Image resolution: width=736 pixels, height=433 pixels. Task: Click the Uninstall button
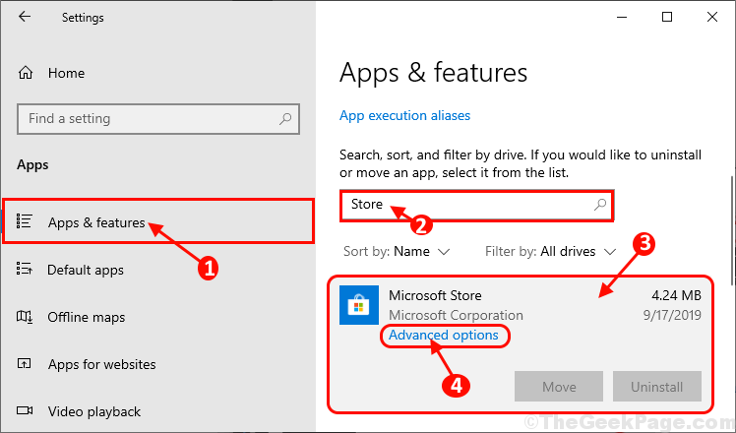click(656, 387)
